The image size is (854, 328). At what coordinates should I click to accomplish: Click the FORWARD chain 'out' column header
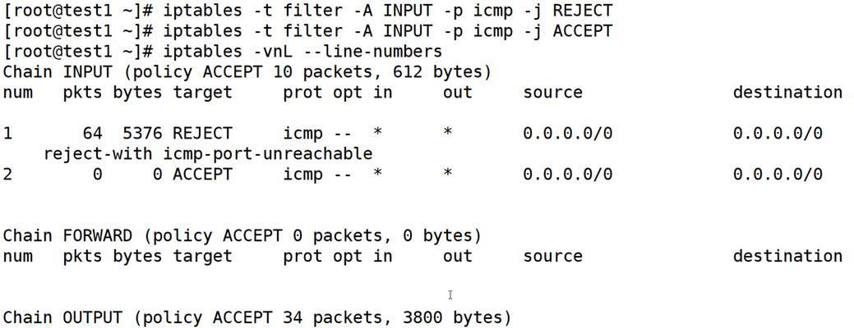point(458,257)
